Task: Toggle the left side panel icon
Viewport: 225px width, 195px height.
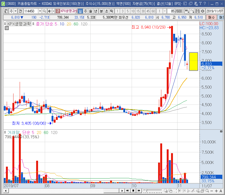Action: click(6, 11)
